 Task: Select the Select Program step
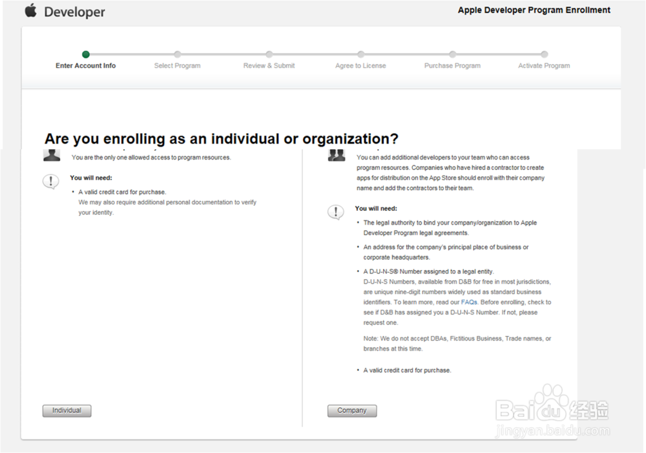(x=177, y=66)
